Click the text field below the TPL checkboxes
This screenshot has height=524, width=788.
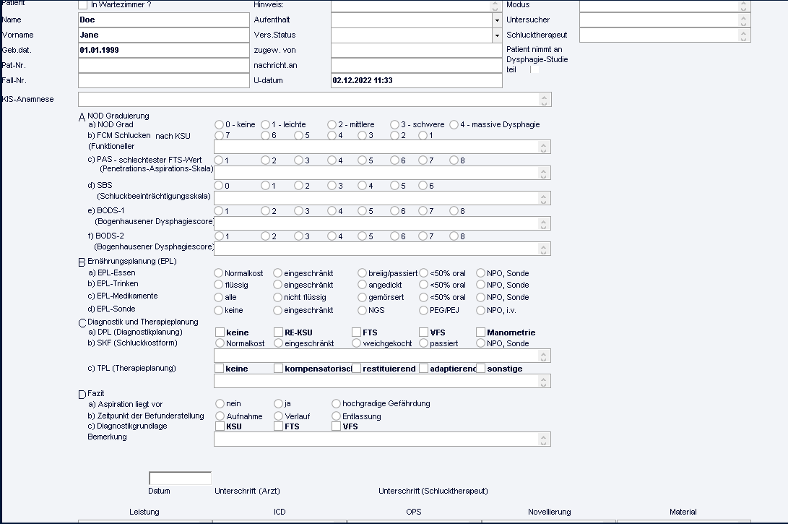382,381
